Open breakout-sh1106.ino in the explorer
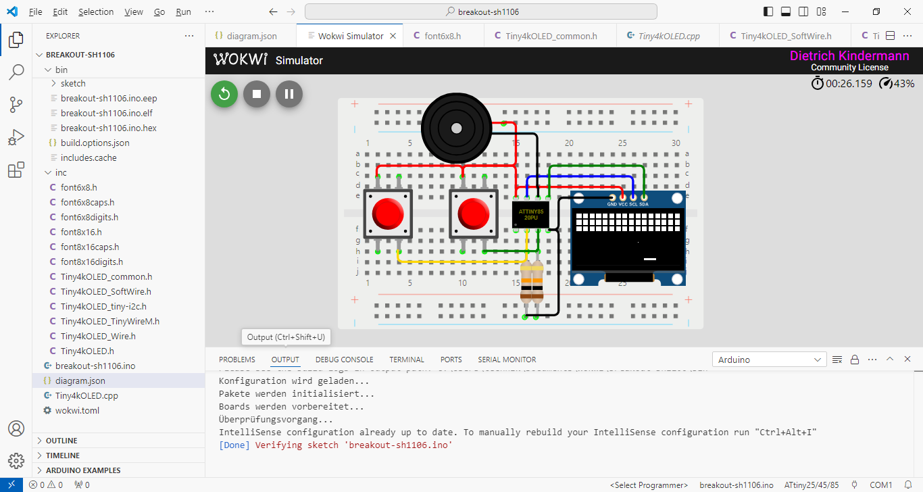923x492 pixels. click(x=95, y=366)
